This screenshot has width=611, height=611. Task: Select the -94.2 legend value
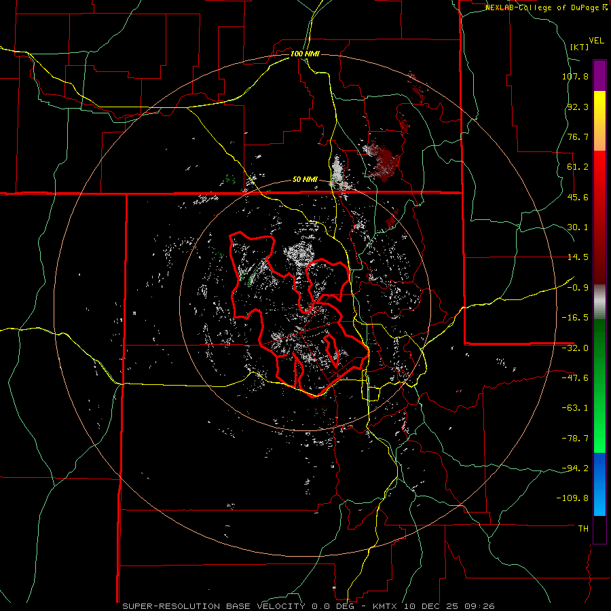pos(575,468)
